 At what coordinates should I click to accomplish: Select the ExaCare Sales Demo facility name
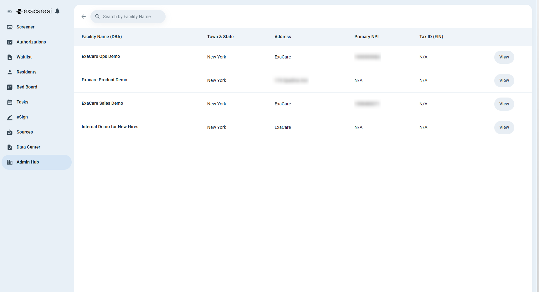tap(102, 103)
